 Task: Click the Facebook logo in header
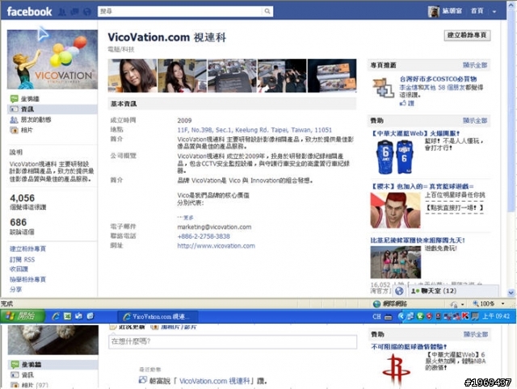click(29, 11)
